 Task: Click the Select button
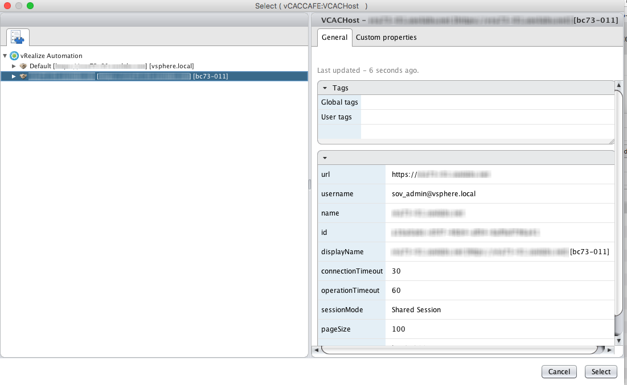[x=601, y=372]
